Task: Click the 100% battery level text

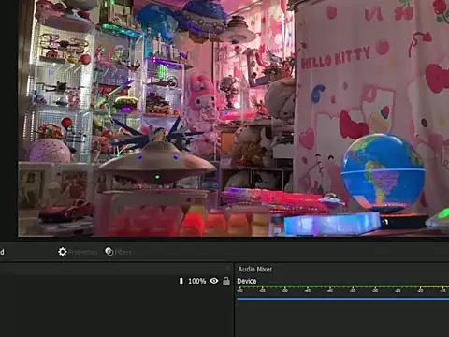Action: pos(197,281)
